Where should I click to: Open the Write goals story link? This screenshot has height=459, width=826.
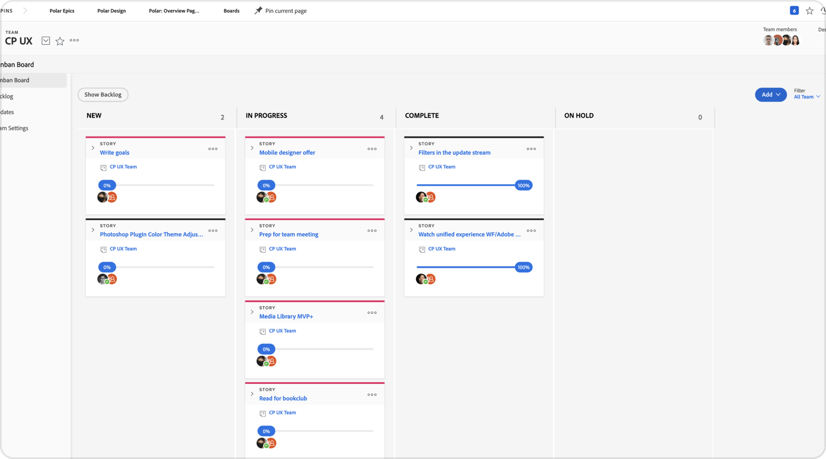[115, 153]
